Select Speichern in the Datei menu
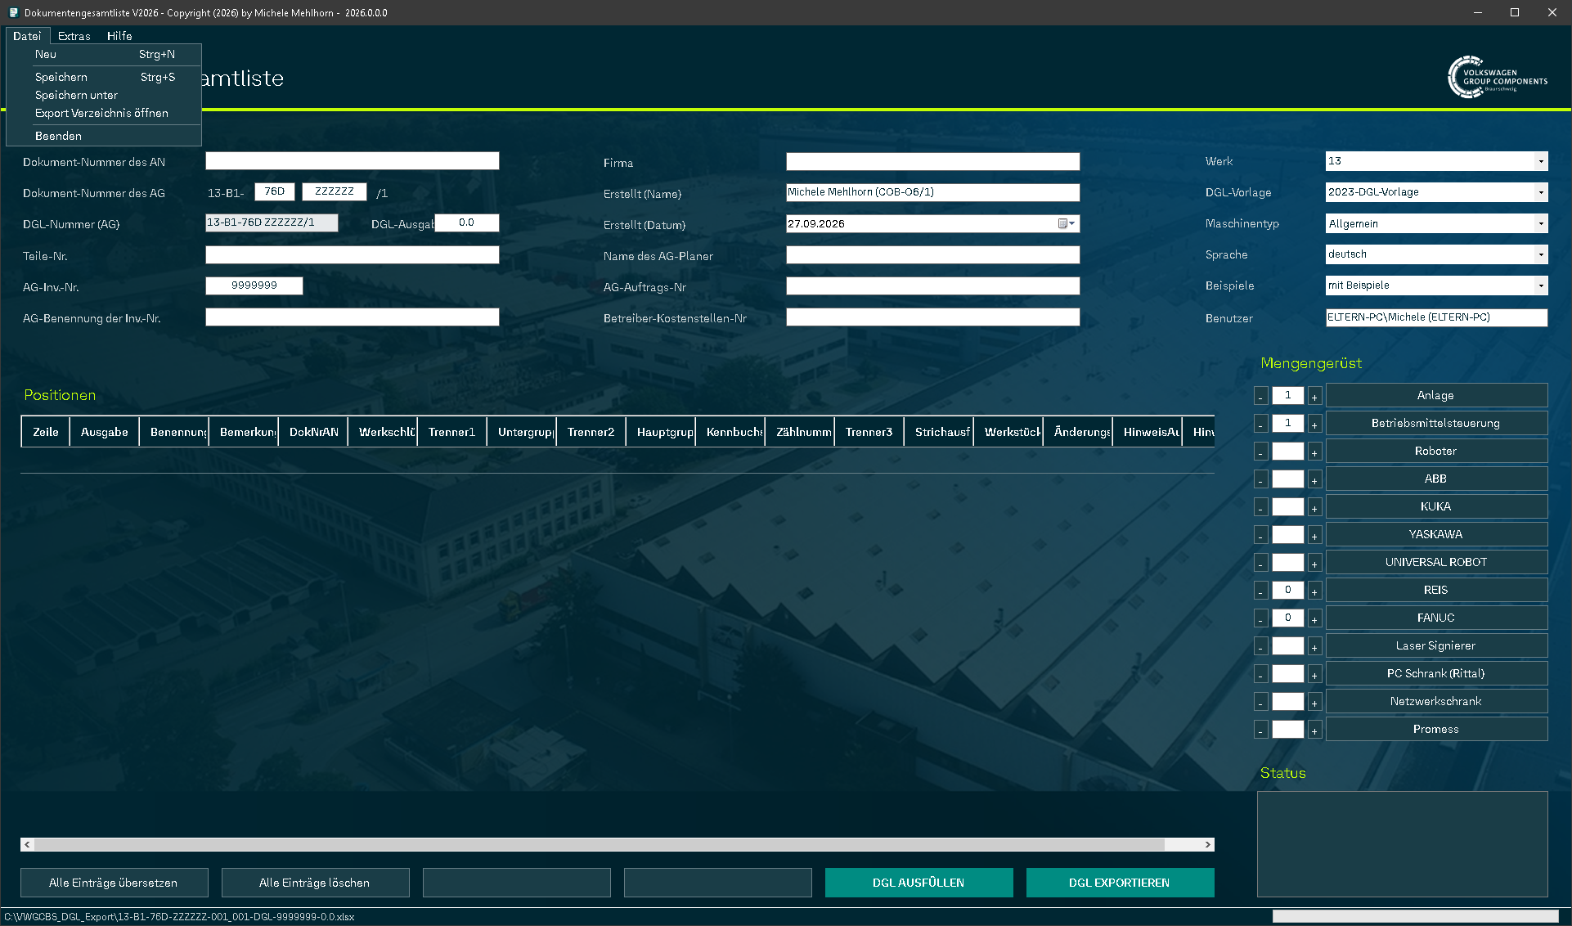 coord(104,77)
